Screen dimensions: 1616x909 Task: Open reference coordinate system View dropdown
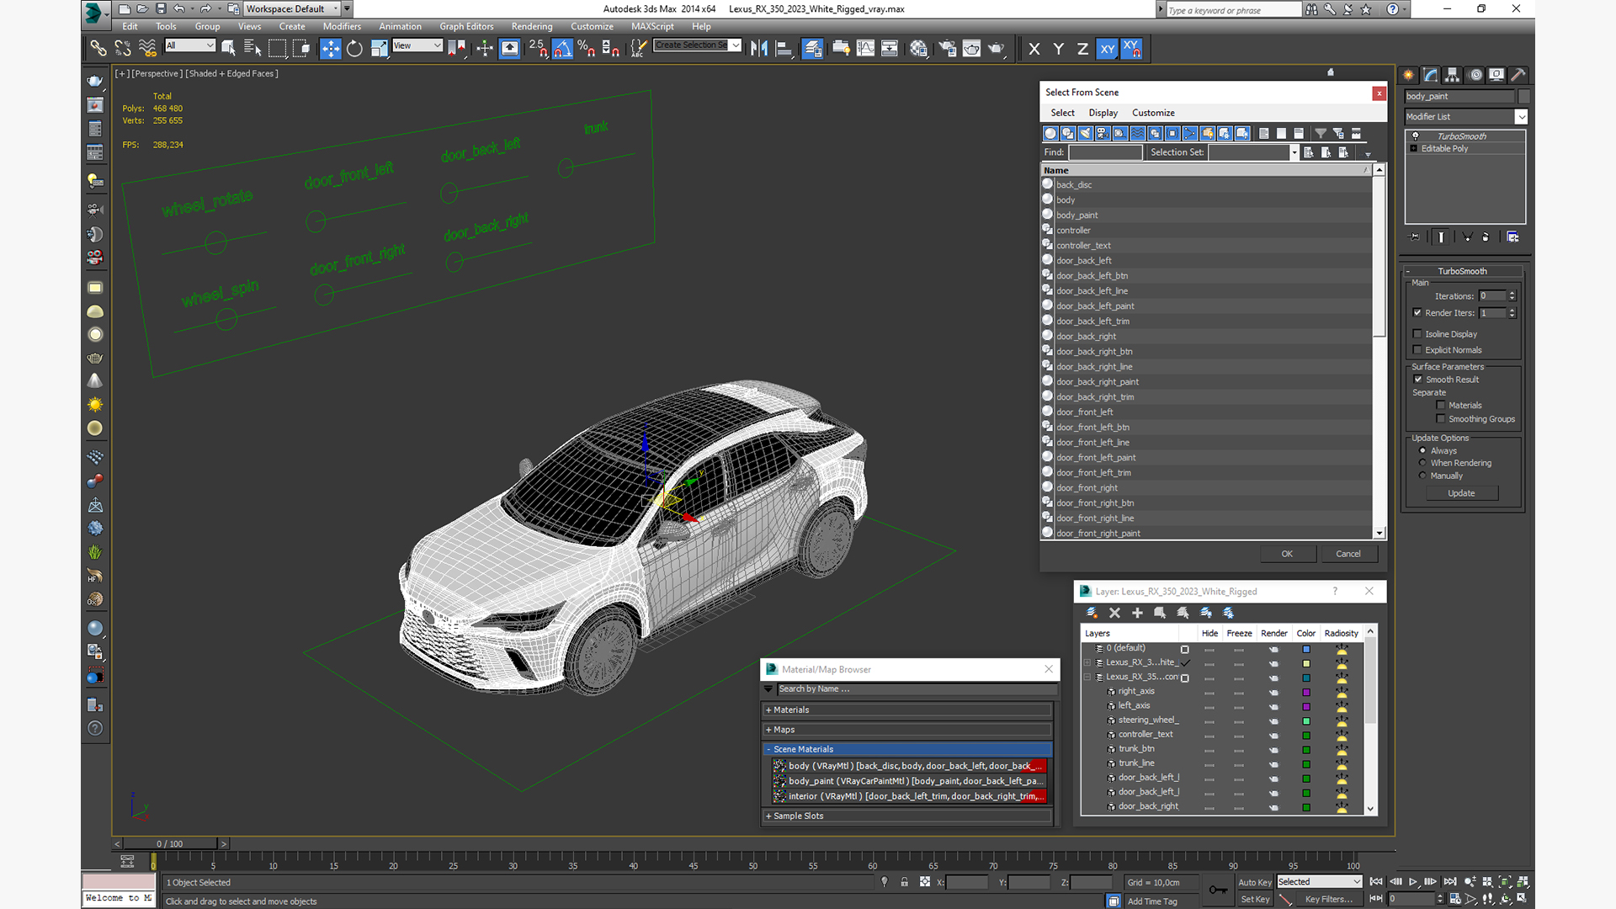(417, 45)
